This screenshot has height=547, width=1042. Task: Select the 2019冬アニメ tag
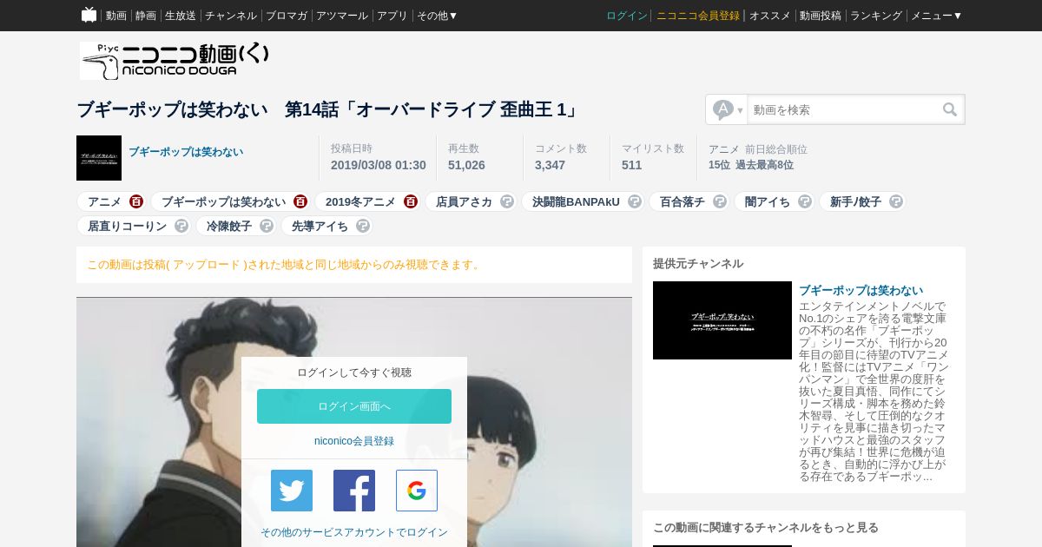(x=360, y=201)
